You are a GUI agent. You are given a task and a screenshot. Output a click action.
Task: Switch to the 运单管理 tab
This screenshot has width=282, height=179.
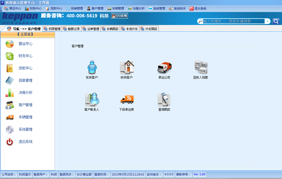pyautogui.click(x=91, y=29)
